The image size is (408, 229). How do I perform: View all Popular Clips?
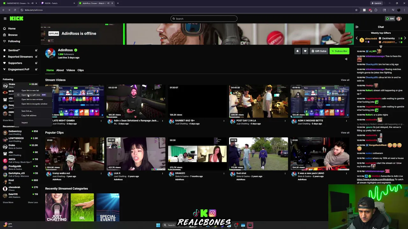click(345, 133)
